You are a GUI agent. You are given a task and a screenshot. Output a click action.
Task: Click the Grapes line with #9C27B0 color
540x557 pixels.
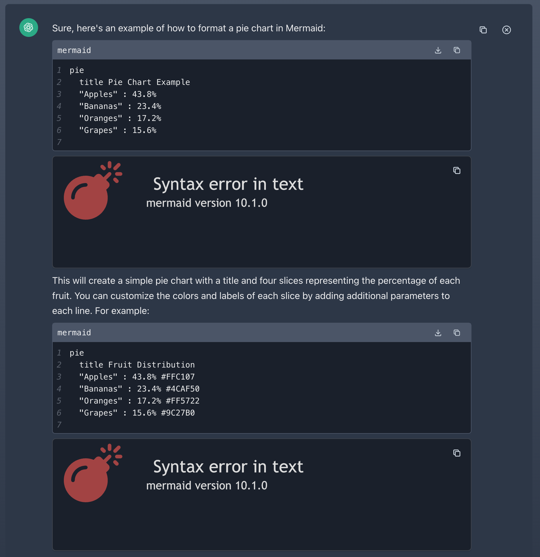pyautogui.click(x=137, y=413)
